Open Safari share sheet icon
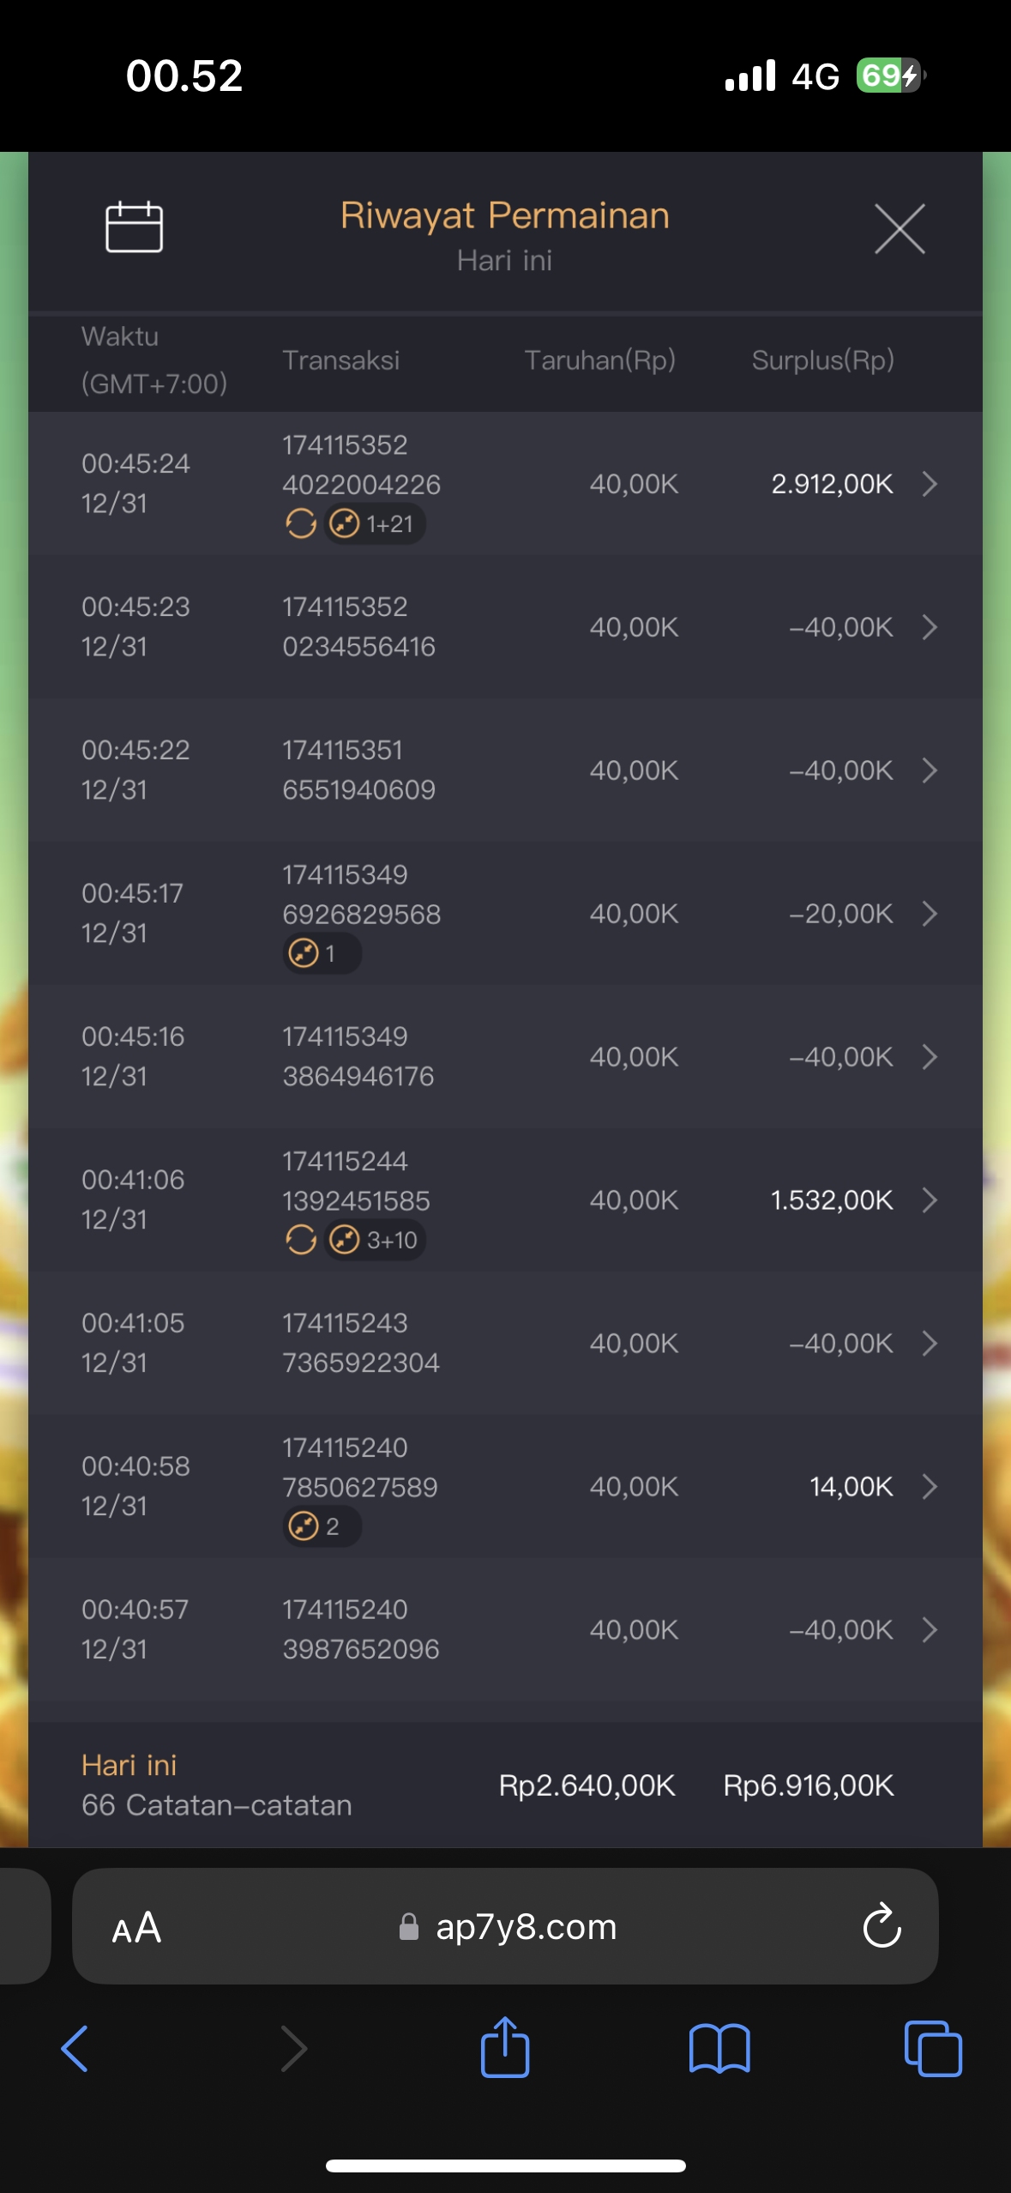Viewport: 1011px width, 2193px height. [x=505, y=2048]
